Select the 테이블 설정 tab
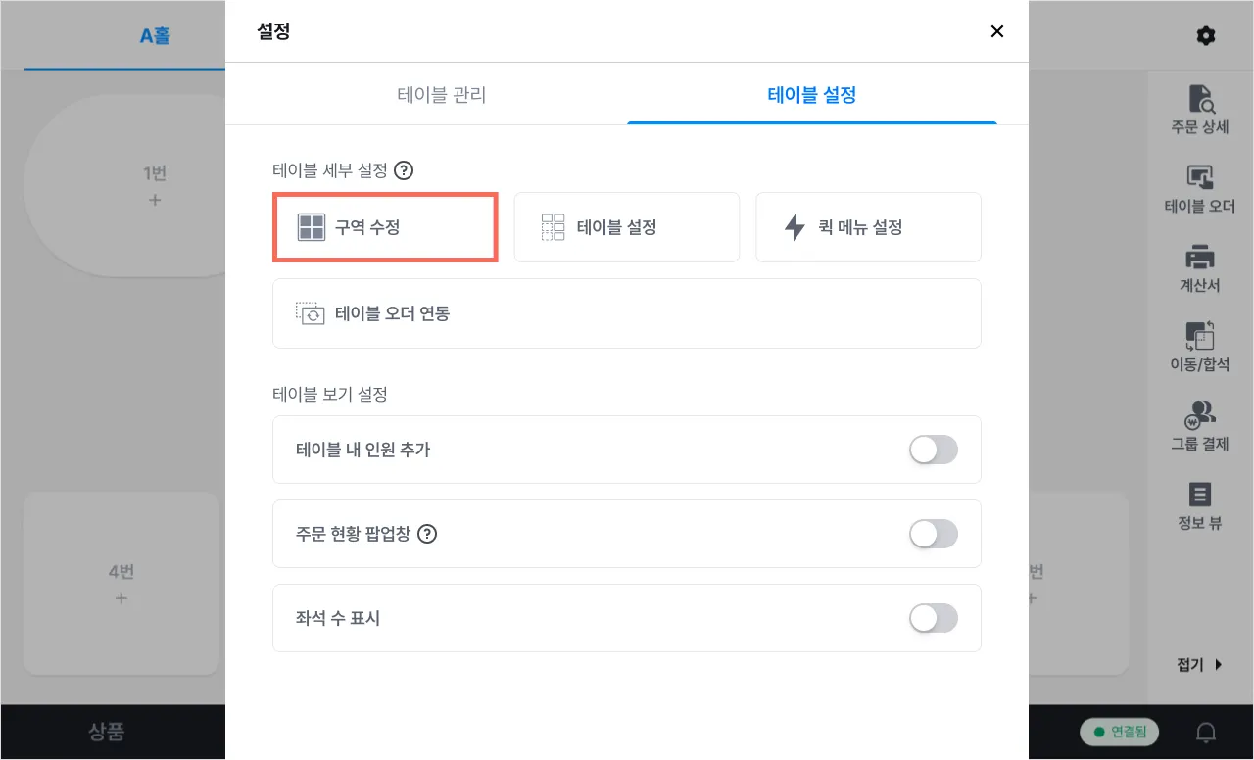 812,95
